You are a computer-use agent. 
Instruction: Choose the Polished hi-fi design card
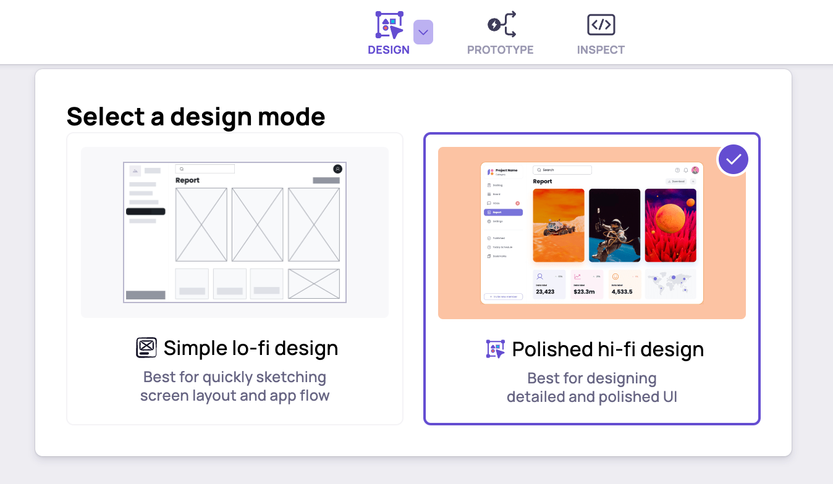coord(592,279)
